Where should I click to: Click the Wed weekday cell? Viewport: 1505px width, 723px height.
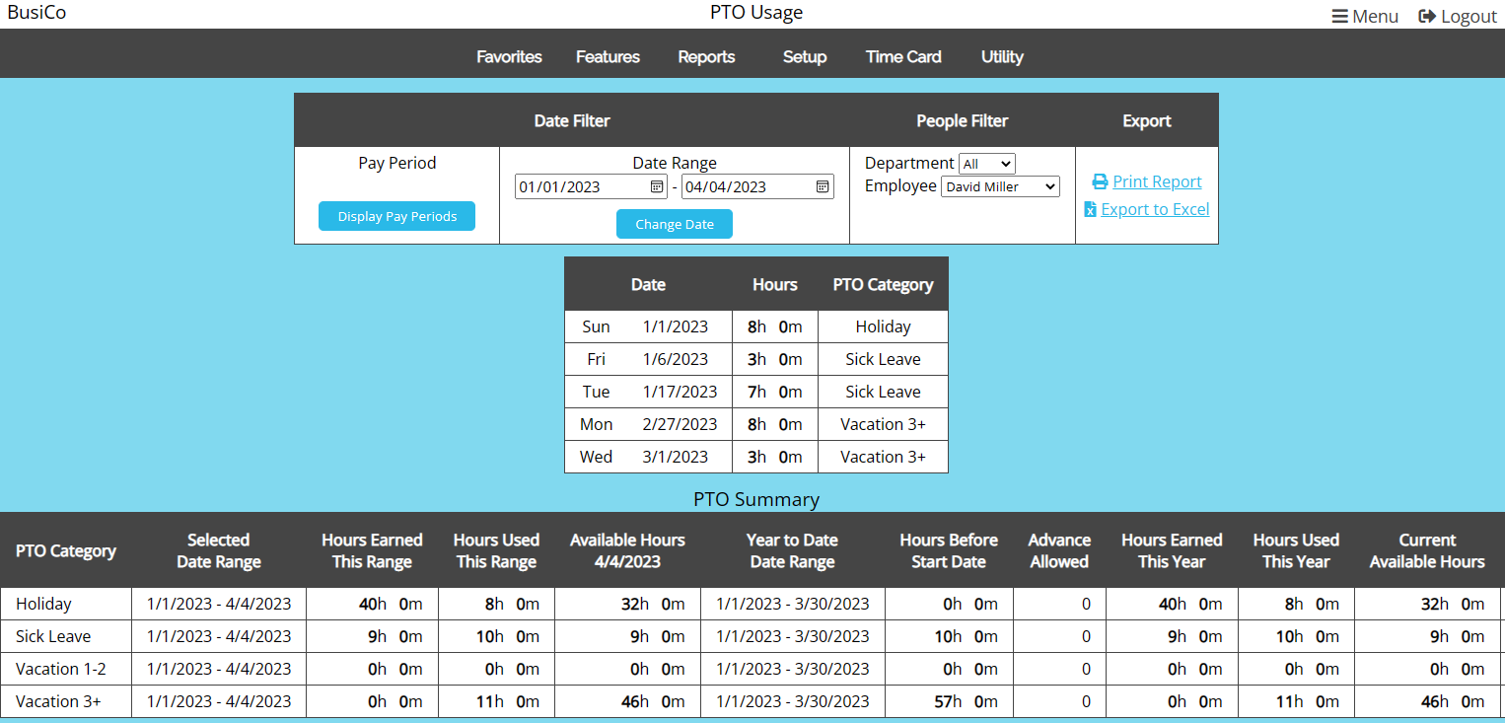pos(596,457)
